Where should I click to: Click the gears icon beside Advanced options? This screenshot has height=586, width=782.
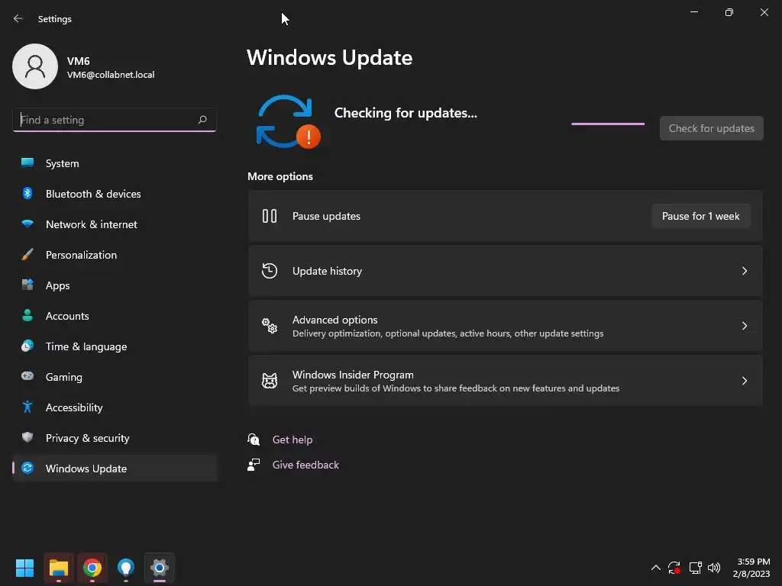270,325
